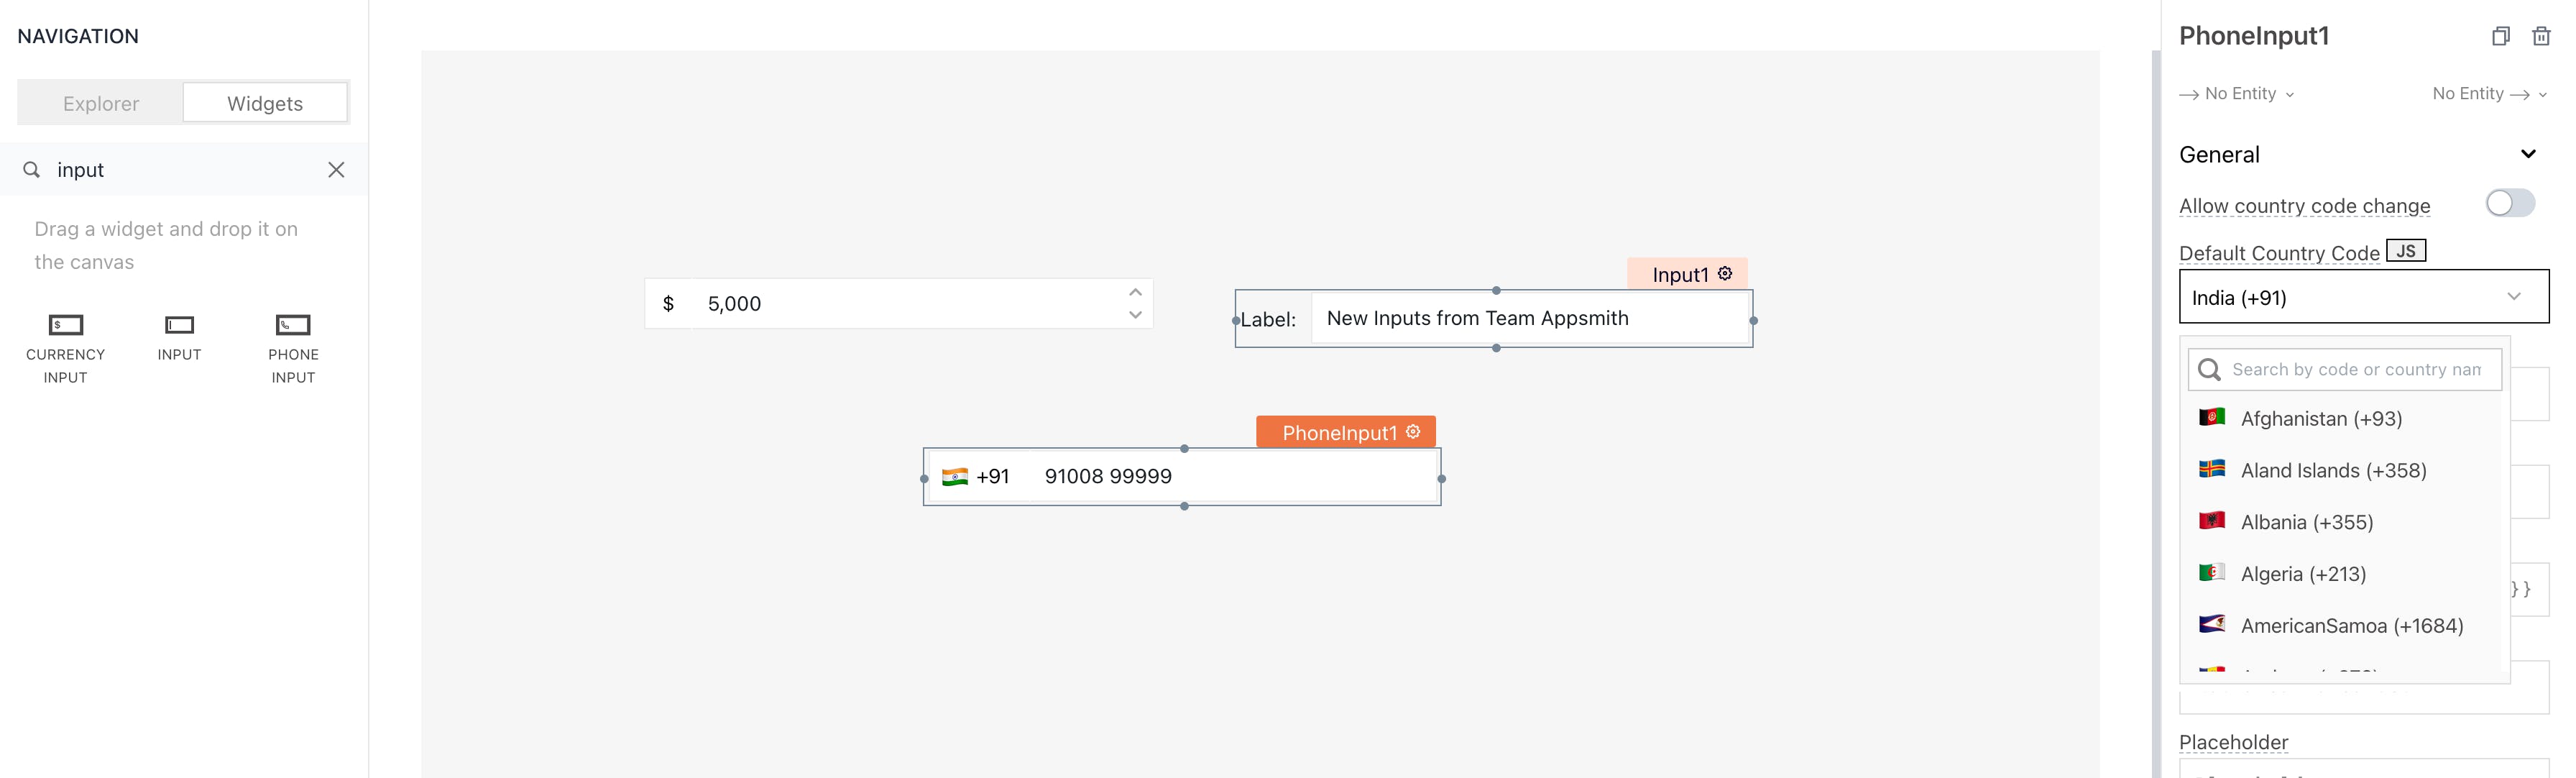
Task: Choose Albania (+355) from the list
Action: [2306, 522]
